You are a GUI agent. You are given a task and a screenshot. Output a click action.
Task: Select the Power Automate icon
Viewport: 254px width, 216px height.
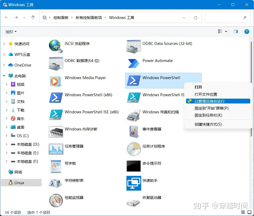tap(134, 63)
